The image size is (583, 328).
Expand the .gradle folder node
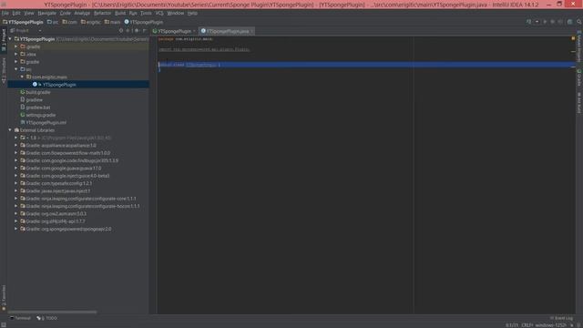16,46
